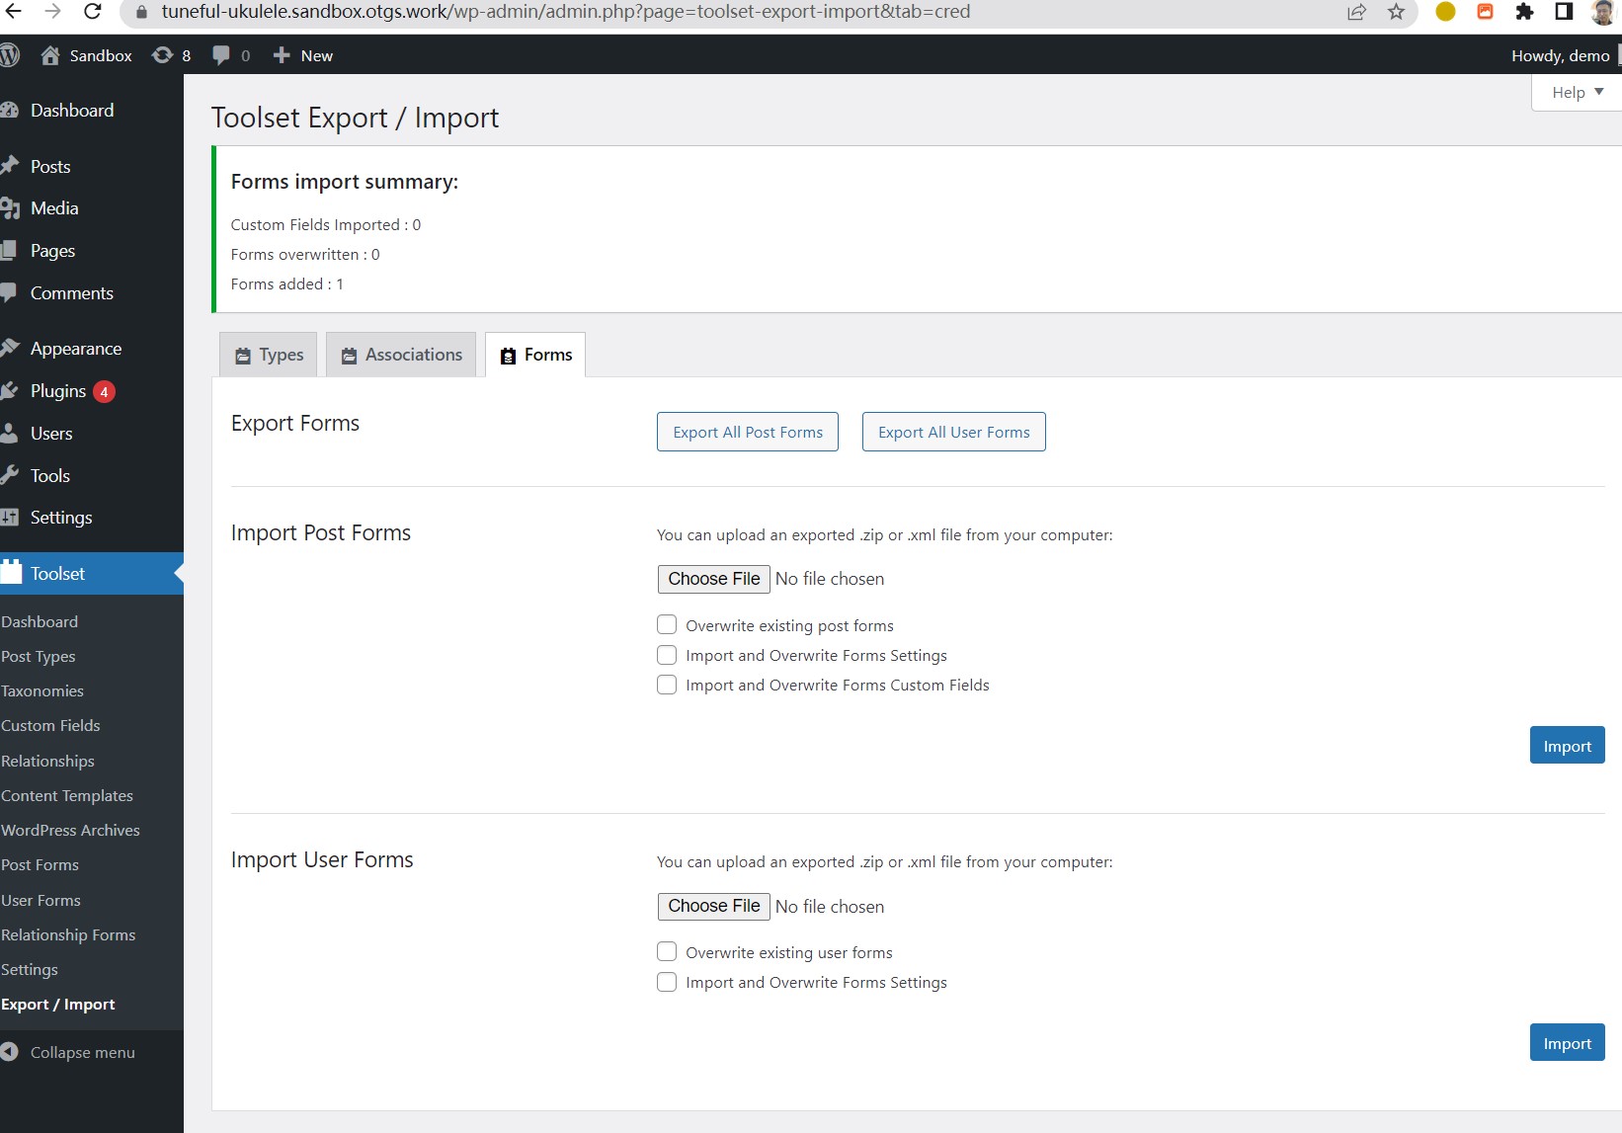Check Import and Overwrite Forms Settings for post forms
Viewport: 1622px width, 1133px height.
tap(667, 655)
